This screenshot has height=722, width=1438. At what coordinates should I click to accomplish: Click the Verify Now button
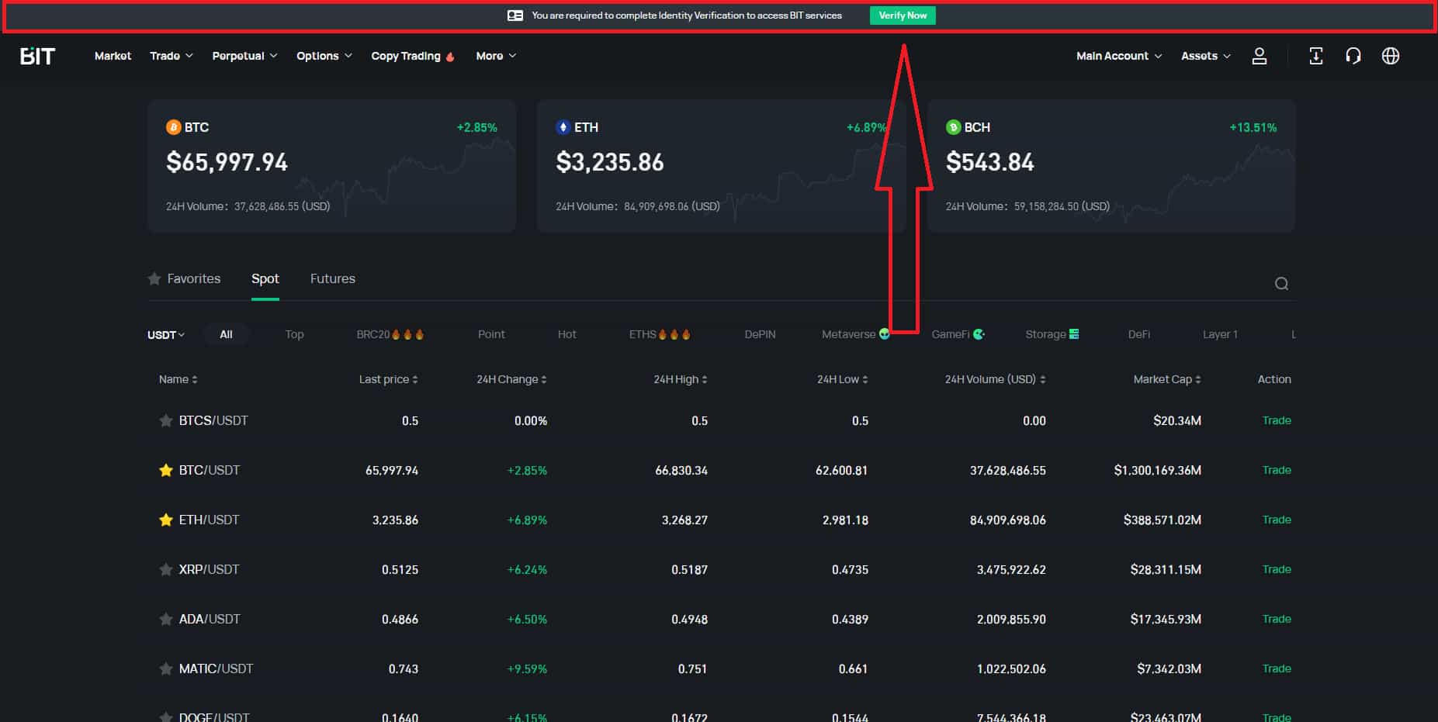pyautogui.click(x=902, y=15)
